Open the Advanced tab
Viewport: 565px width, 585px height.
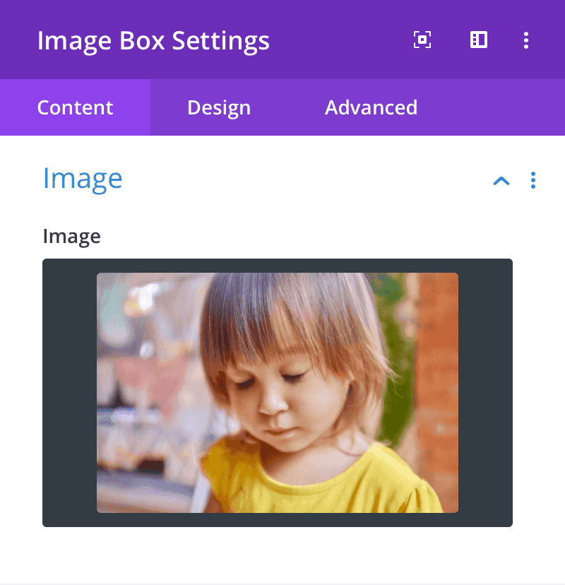(x=371, y=107)
